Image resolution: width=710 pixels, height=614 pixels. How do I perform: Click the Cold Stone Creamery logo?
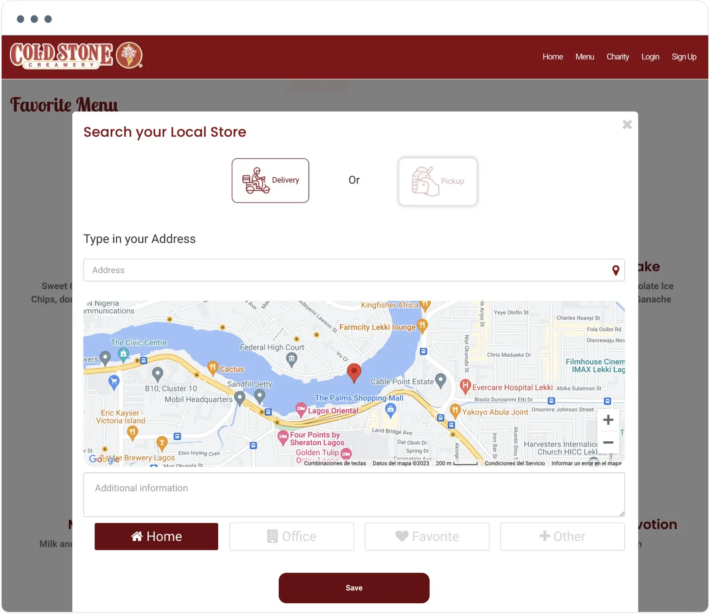(76, 56)
